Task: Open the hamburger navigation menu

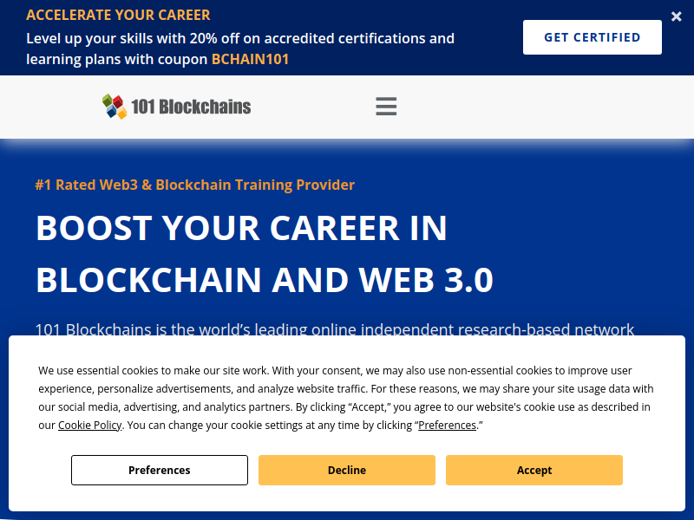Action: click(x=386, y=107)
